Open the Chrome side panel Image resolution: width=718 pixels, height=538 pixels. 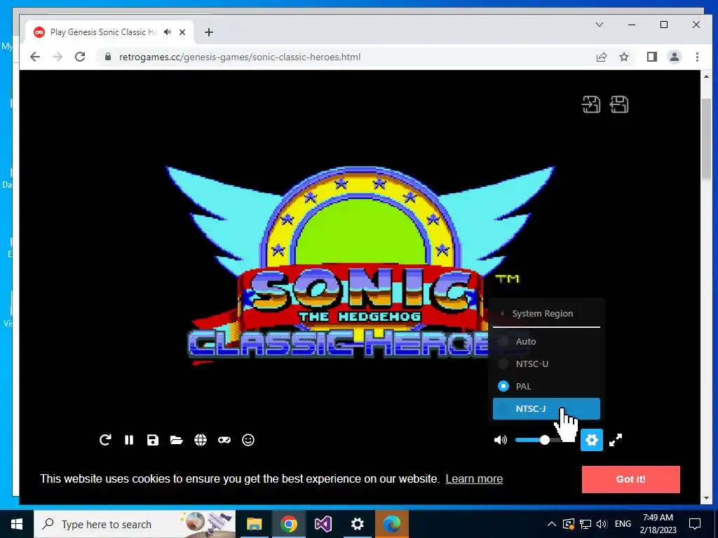[651, 57]
